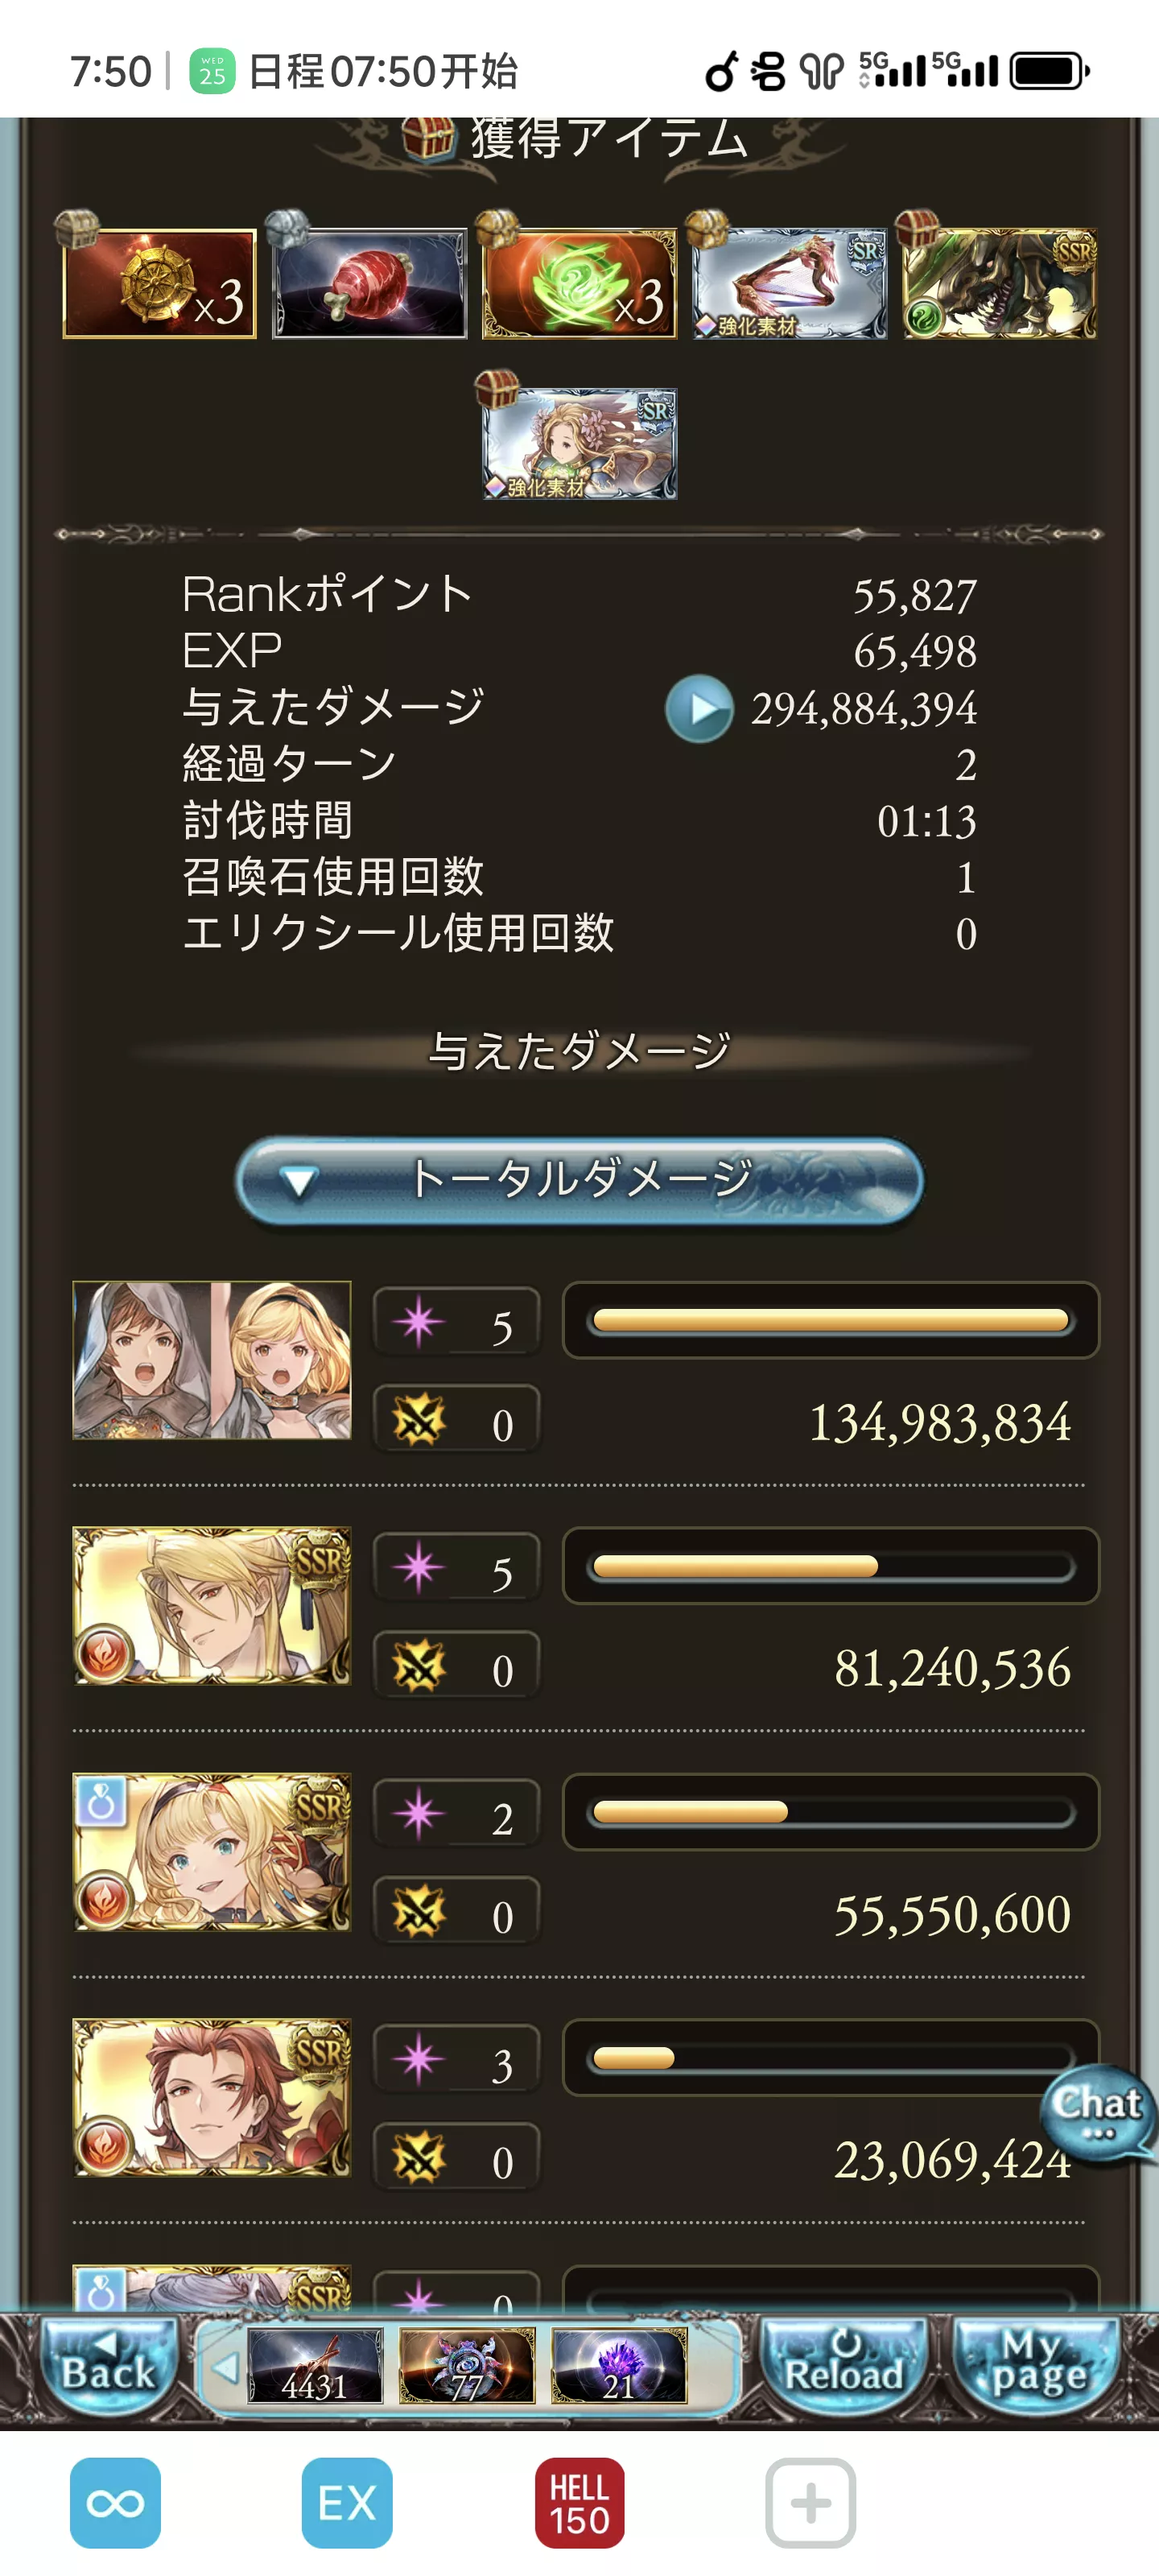Switch to the EX shortcut tab
1159x2576 pixels.
[x=346, y=2503]
